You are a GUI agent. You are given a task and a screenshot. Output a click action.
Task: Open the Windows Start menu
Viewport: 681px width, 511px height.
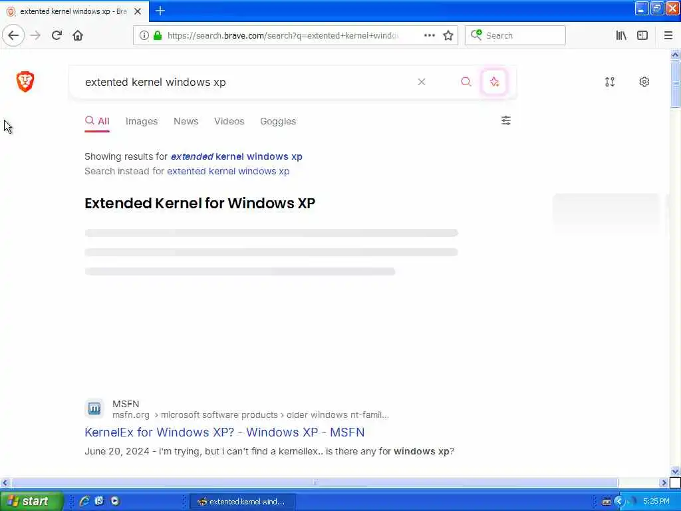(31, 501)
